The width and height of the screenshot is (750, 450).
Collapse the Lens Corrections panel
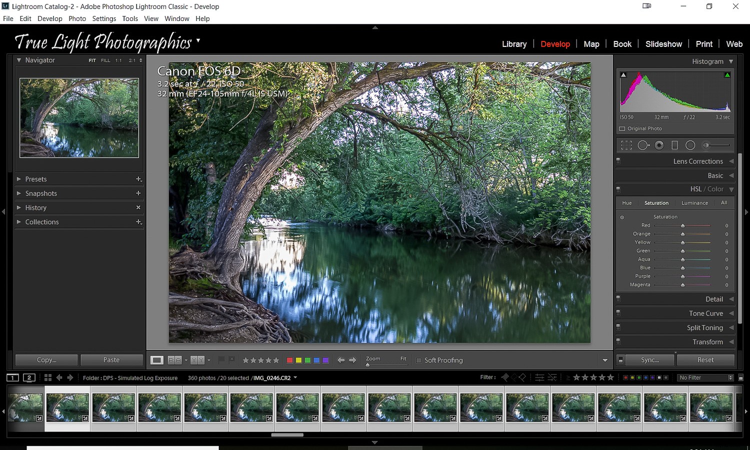pos(698,161)
